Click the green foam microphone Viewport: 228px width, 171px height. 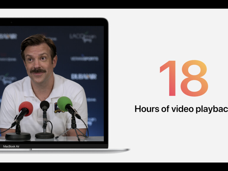[65, 104]
